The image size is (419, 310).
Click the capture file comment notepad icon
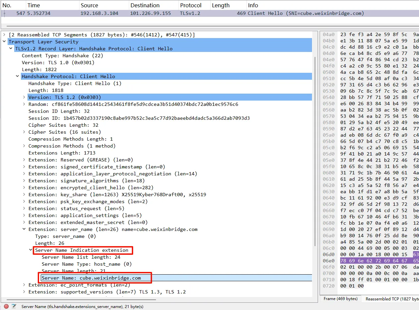14,306
